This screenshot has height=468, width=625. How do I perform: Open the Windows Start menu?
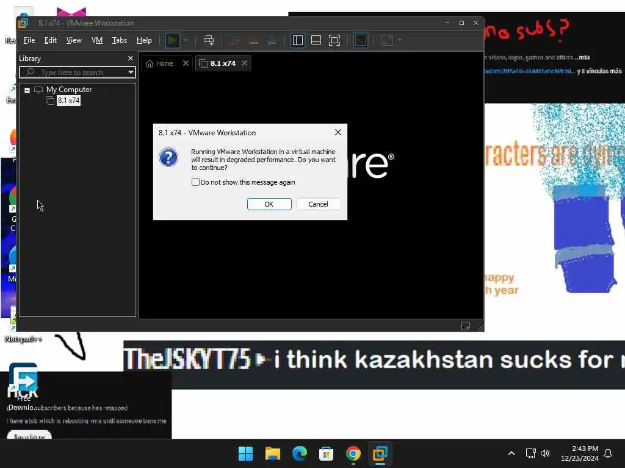point(245,453)
